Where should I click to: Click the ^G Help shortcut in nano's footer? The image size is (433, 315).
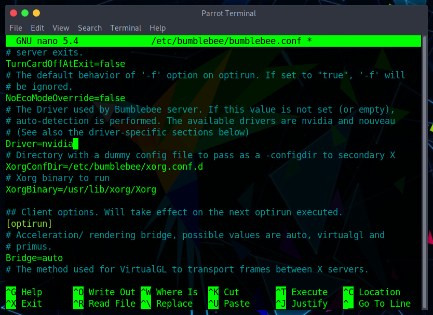[x=24, y=292]
